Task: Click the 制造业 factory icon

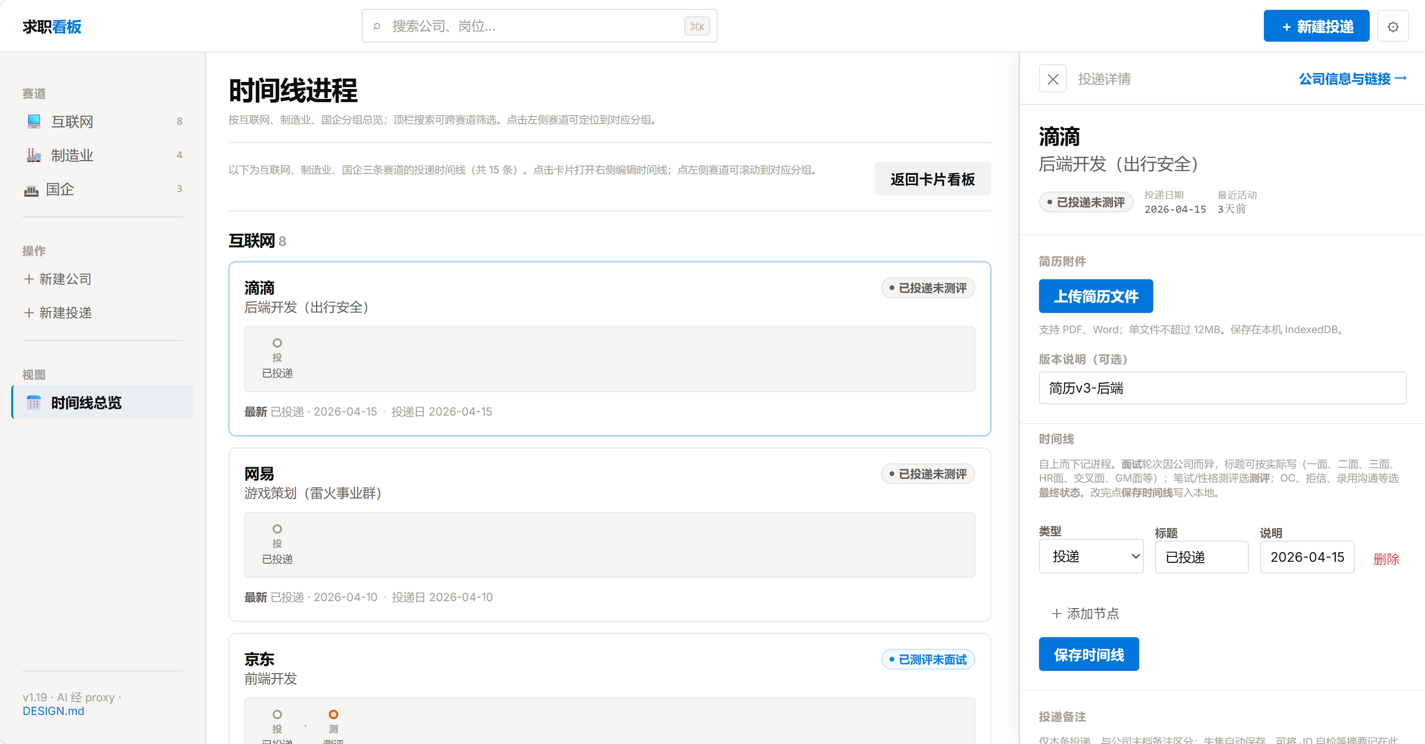Action: coord(34,155)
